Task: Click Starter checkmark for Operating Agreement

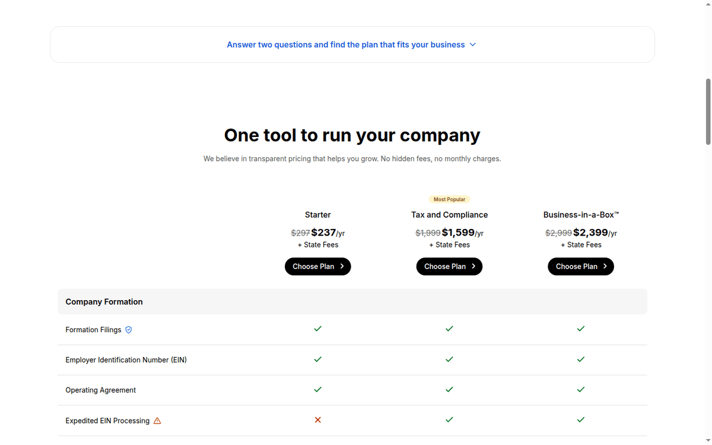Action: pos(318,390)
